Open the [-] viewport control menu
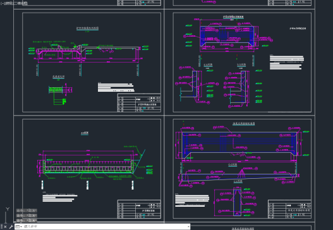The width and height of the screenshot is (333, 230). [x=2, y=3]
